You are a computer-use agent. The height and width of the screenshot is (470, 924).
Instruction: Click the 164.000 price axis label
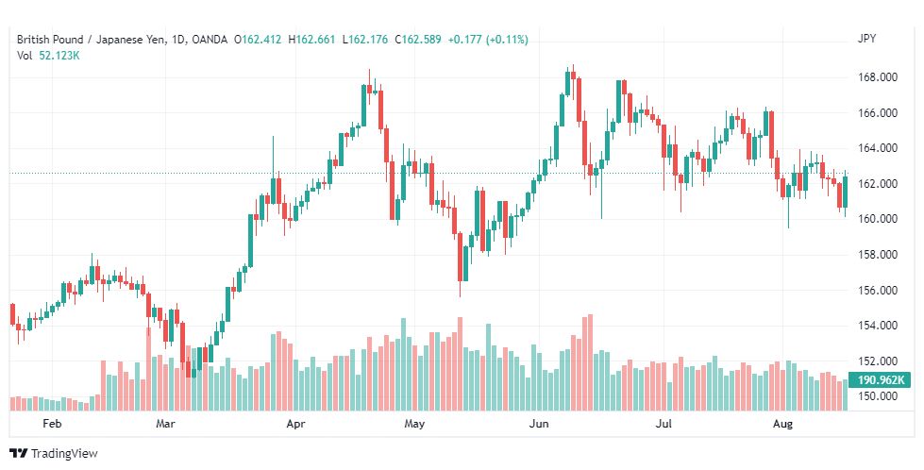[878, 148]
